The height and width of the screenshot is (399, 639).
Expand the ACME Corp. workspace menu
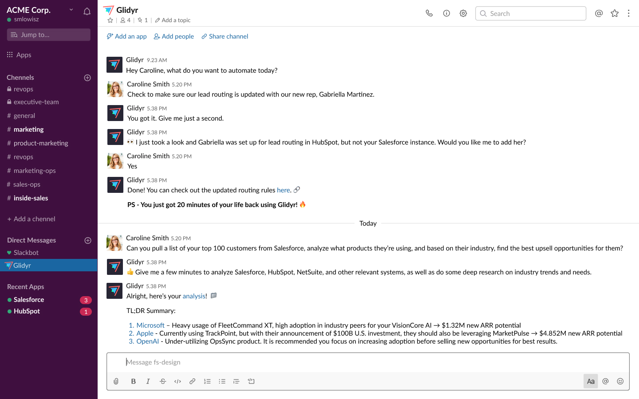point(71,9)
